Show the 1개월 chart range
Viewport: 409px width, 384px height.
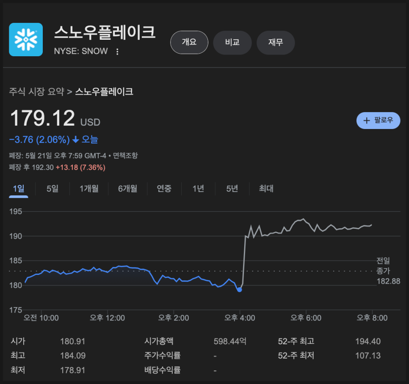(x=89, y=189)
